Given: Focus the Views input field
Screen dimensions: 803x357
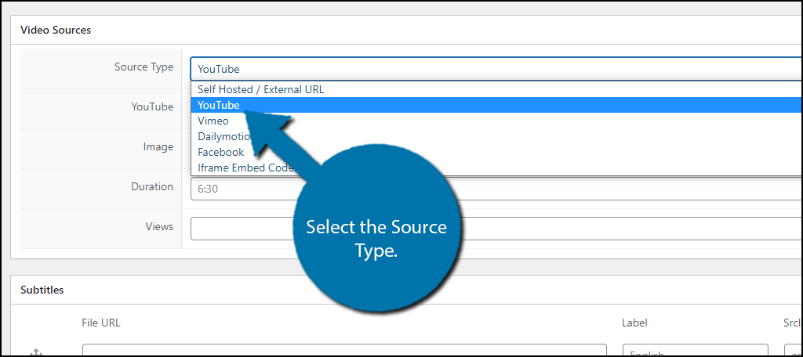Looking at the screenshot, I should [x=496, y=229].
